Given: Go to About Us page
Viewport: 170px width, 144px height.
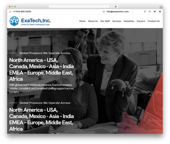Looking at the screenshot, I should (93, 21).
